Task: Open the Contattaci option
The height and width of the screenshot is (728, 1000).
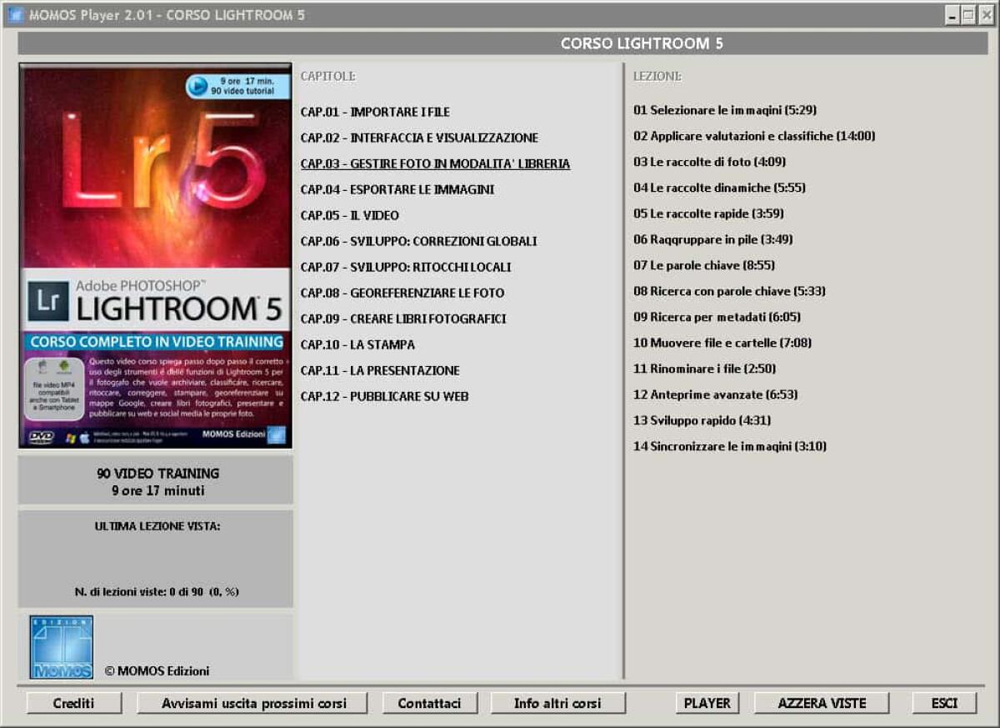Action: pyautogui.click(x=430, y=703)
